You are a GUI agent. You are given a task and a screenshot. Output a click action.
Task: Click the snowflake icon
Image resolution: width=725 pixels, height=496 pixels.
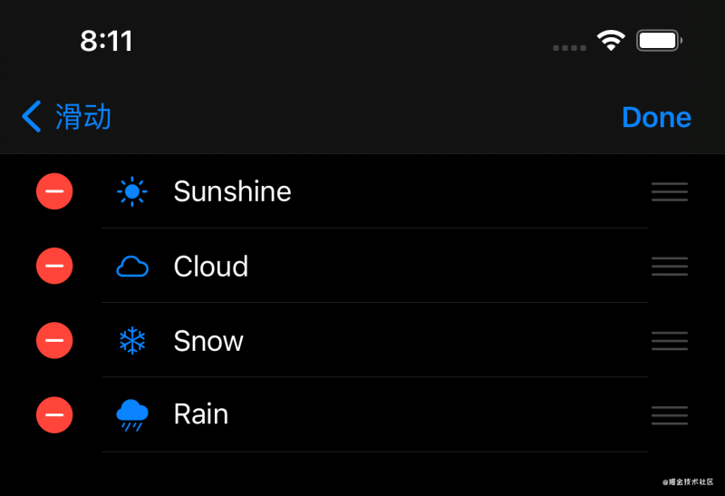pyautogui.click(x=132, y=341)
